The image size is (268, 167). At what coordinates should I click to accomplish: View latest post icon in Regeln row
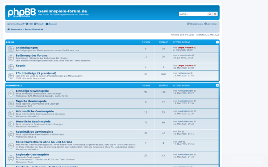pyautogui.click(x=195, y=65)
